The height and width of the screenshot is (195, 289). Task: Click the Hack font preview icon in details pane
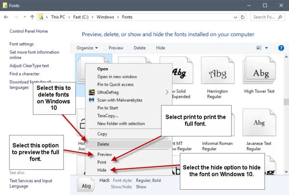point(86,185)
